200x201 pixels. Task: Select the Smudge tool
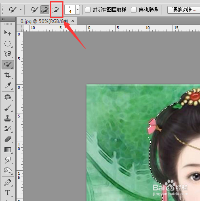[8, 160]
